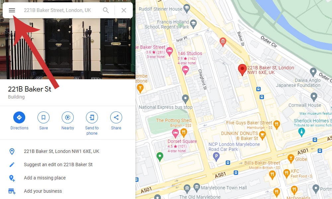The image size is (332, 199).
Task: Click the magnifier search icon
Action: (x=106, y=10)
